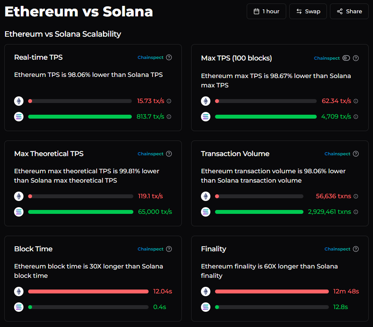Click the info icon beside 4,709 tx/s
373x327 pixels.
click(355, 116)
